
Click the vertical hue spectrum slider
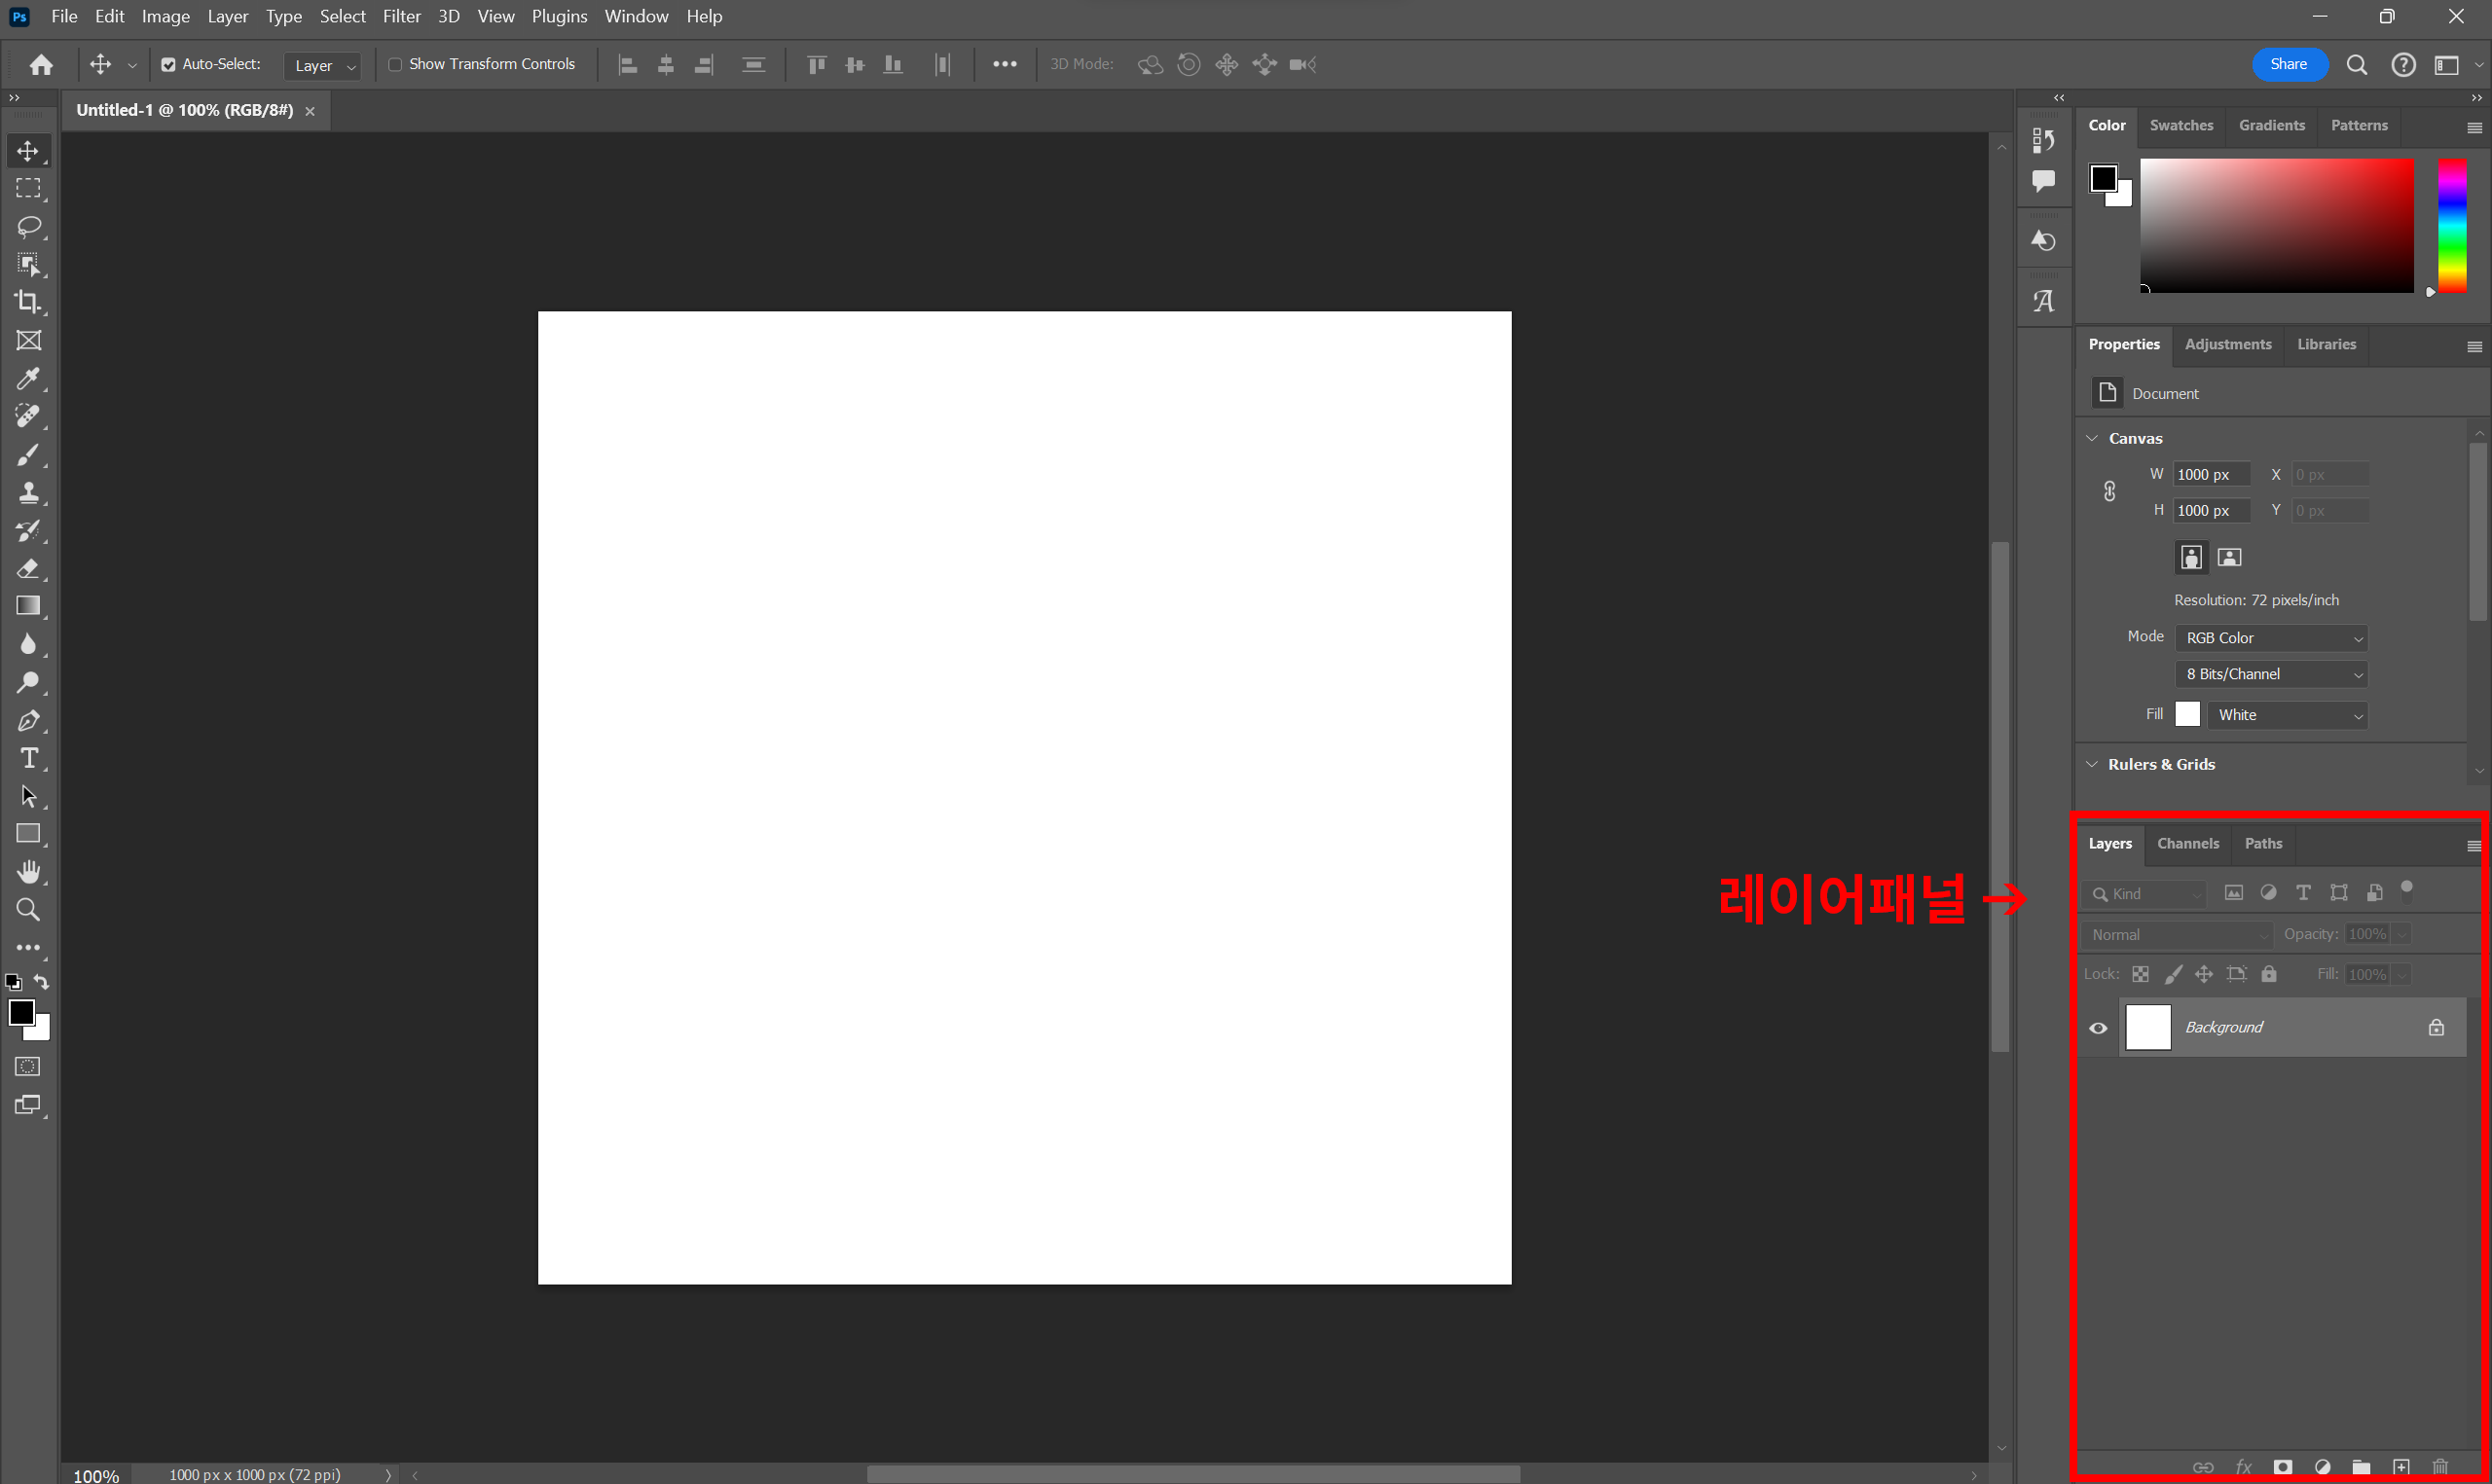(2452, 225)
